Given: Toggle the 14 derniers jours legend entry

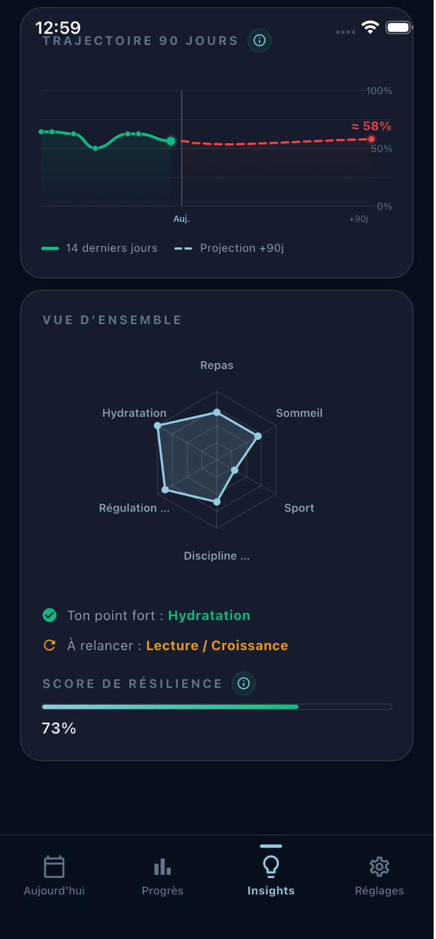Looking at the screenshot, I should 98,248.
